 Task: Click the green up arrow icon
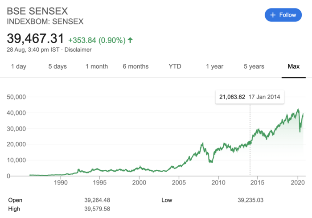pyautogui.click(x=130, y=40)
